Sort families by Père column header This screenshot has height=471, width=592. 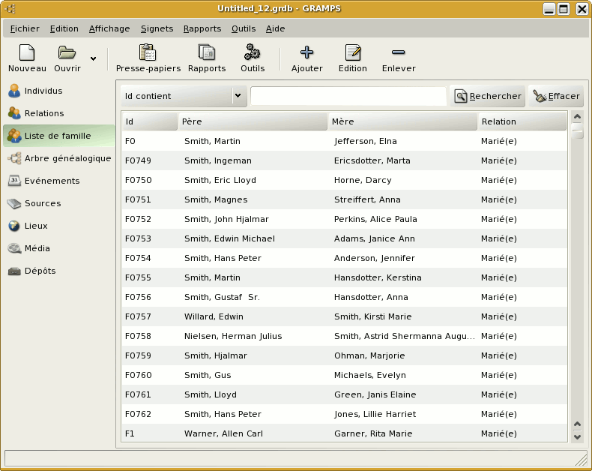(x=253, y=121)
